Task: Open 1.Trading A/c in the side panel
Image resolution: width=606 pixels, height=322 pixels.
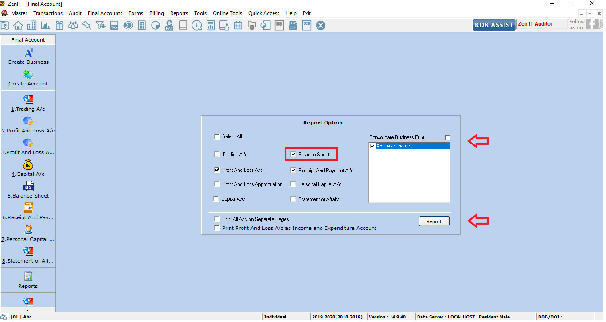Action: [x=28, y=103]
